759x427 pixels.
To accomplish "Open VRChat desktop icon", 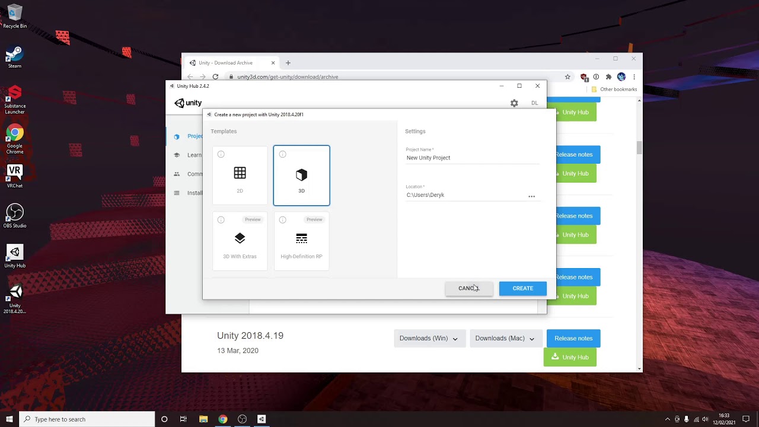I will tap(15, 177).
